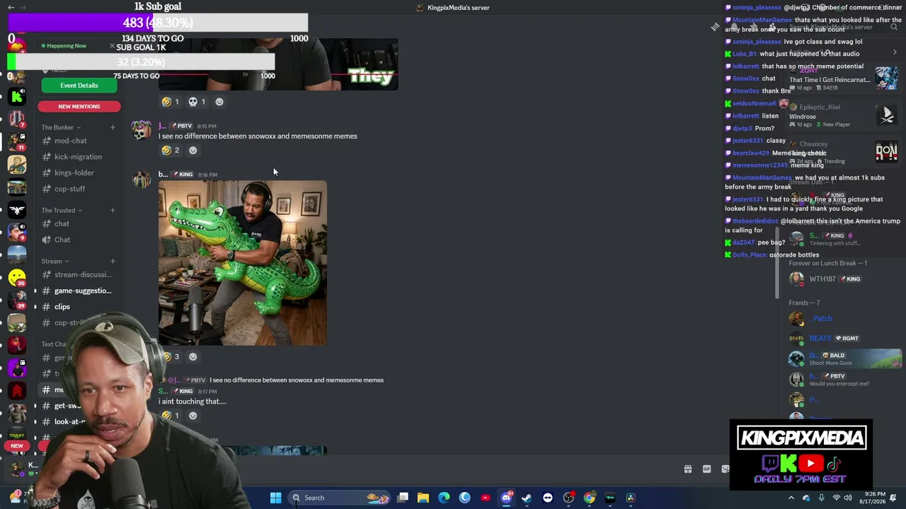Create channel in The Trusted category
The height and width of the screenshot is (509, 906).
pos(113,210)
